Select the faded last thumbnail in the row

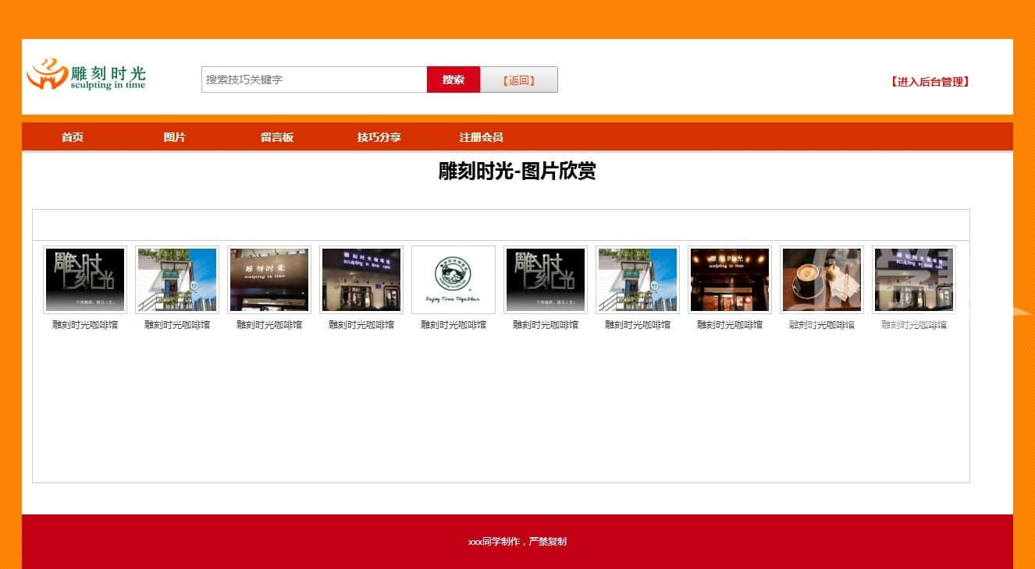914,280
